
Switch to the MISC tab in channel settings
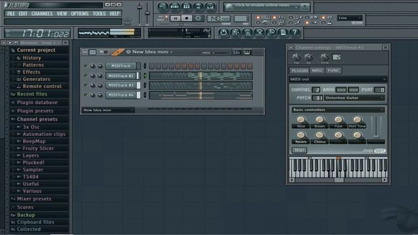[x=317, y=70]
